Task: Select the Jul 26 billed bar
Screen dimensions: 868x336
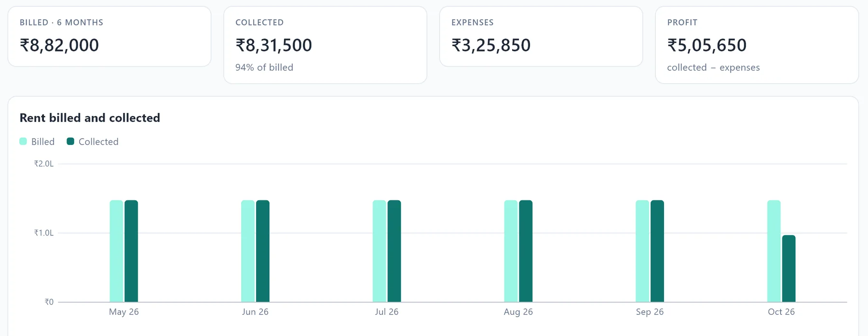Action: (x=380, y=251)
